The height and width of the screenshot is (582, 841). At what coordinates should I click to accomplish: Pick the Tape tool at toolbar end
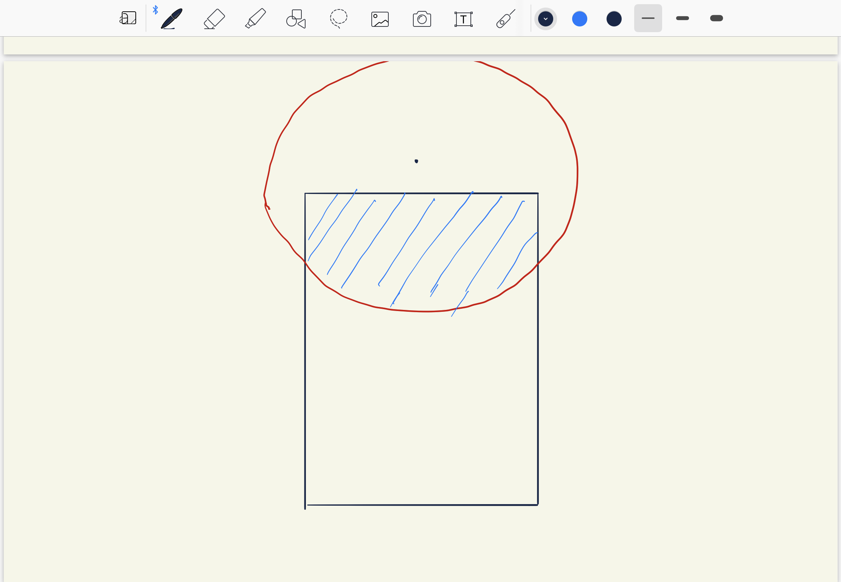pyautogui.click(x=505, y=18)
